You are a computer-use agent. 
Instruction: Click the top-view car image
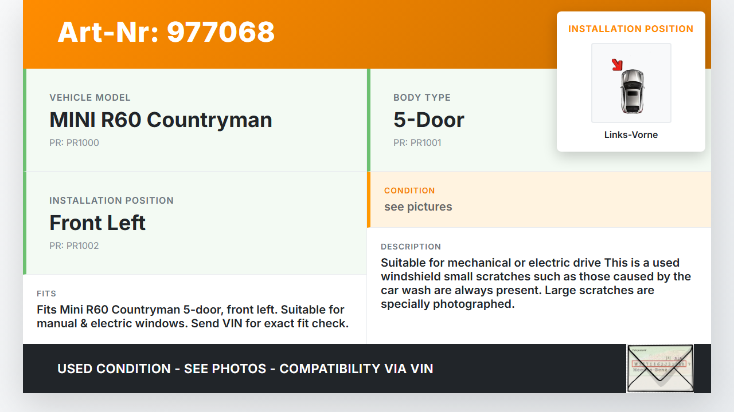pos(632,91)
